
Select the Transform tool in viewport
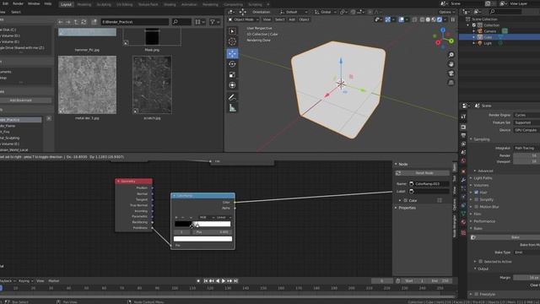point(233,85)
